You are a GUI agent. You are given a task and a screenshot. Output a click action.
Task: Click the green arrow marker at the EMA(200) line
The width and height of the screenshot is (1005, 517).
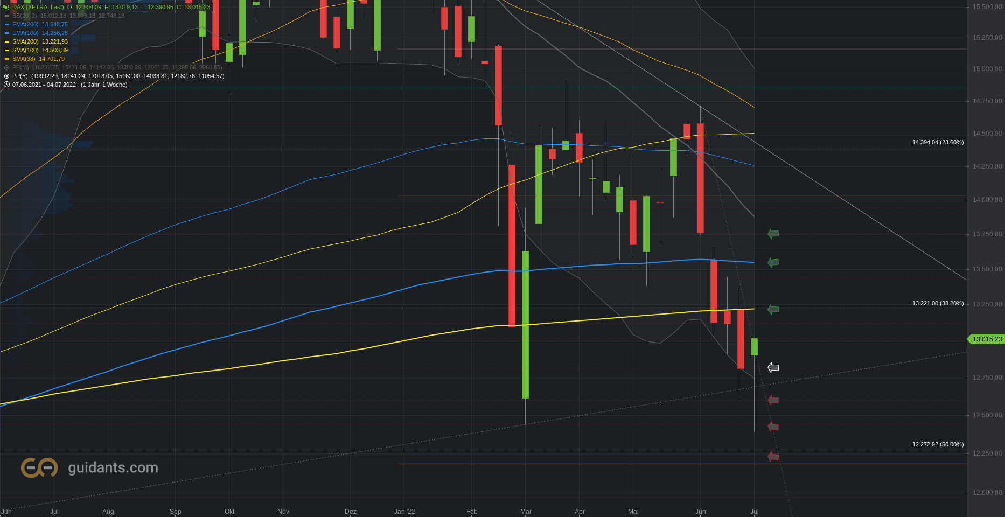773,262
